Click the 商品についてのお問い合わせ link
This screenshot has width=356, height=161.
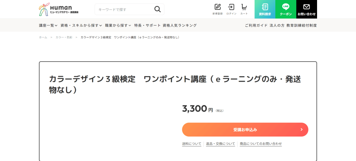[x=261, y=144]
